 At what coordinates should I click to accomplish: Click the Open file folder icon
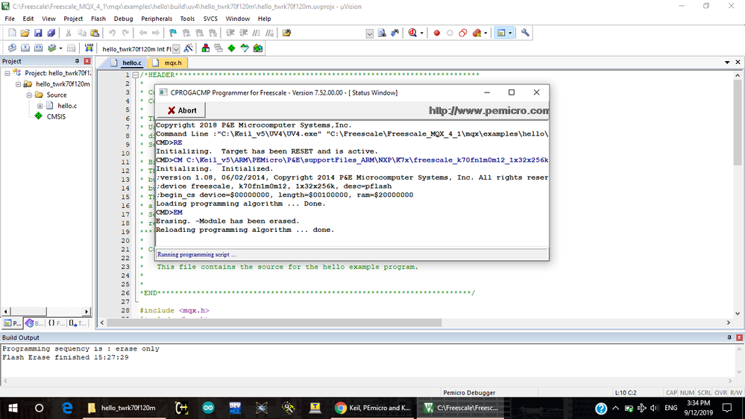[25, 33]
